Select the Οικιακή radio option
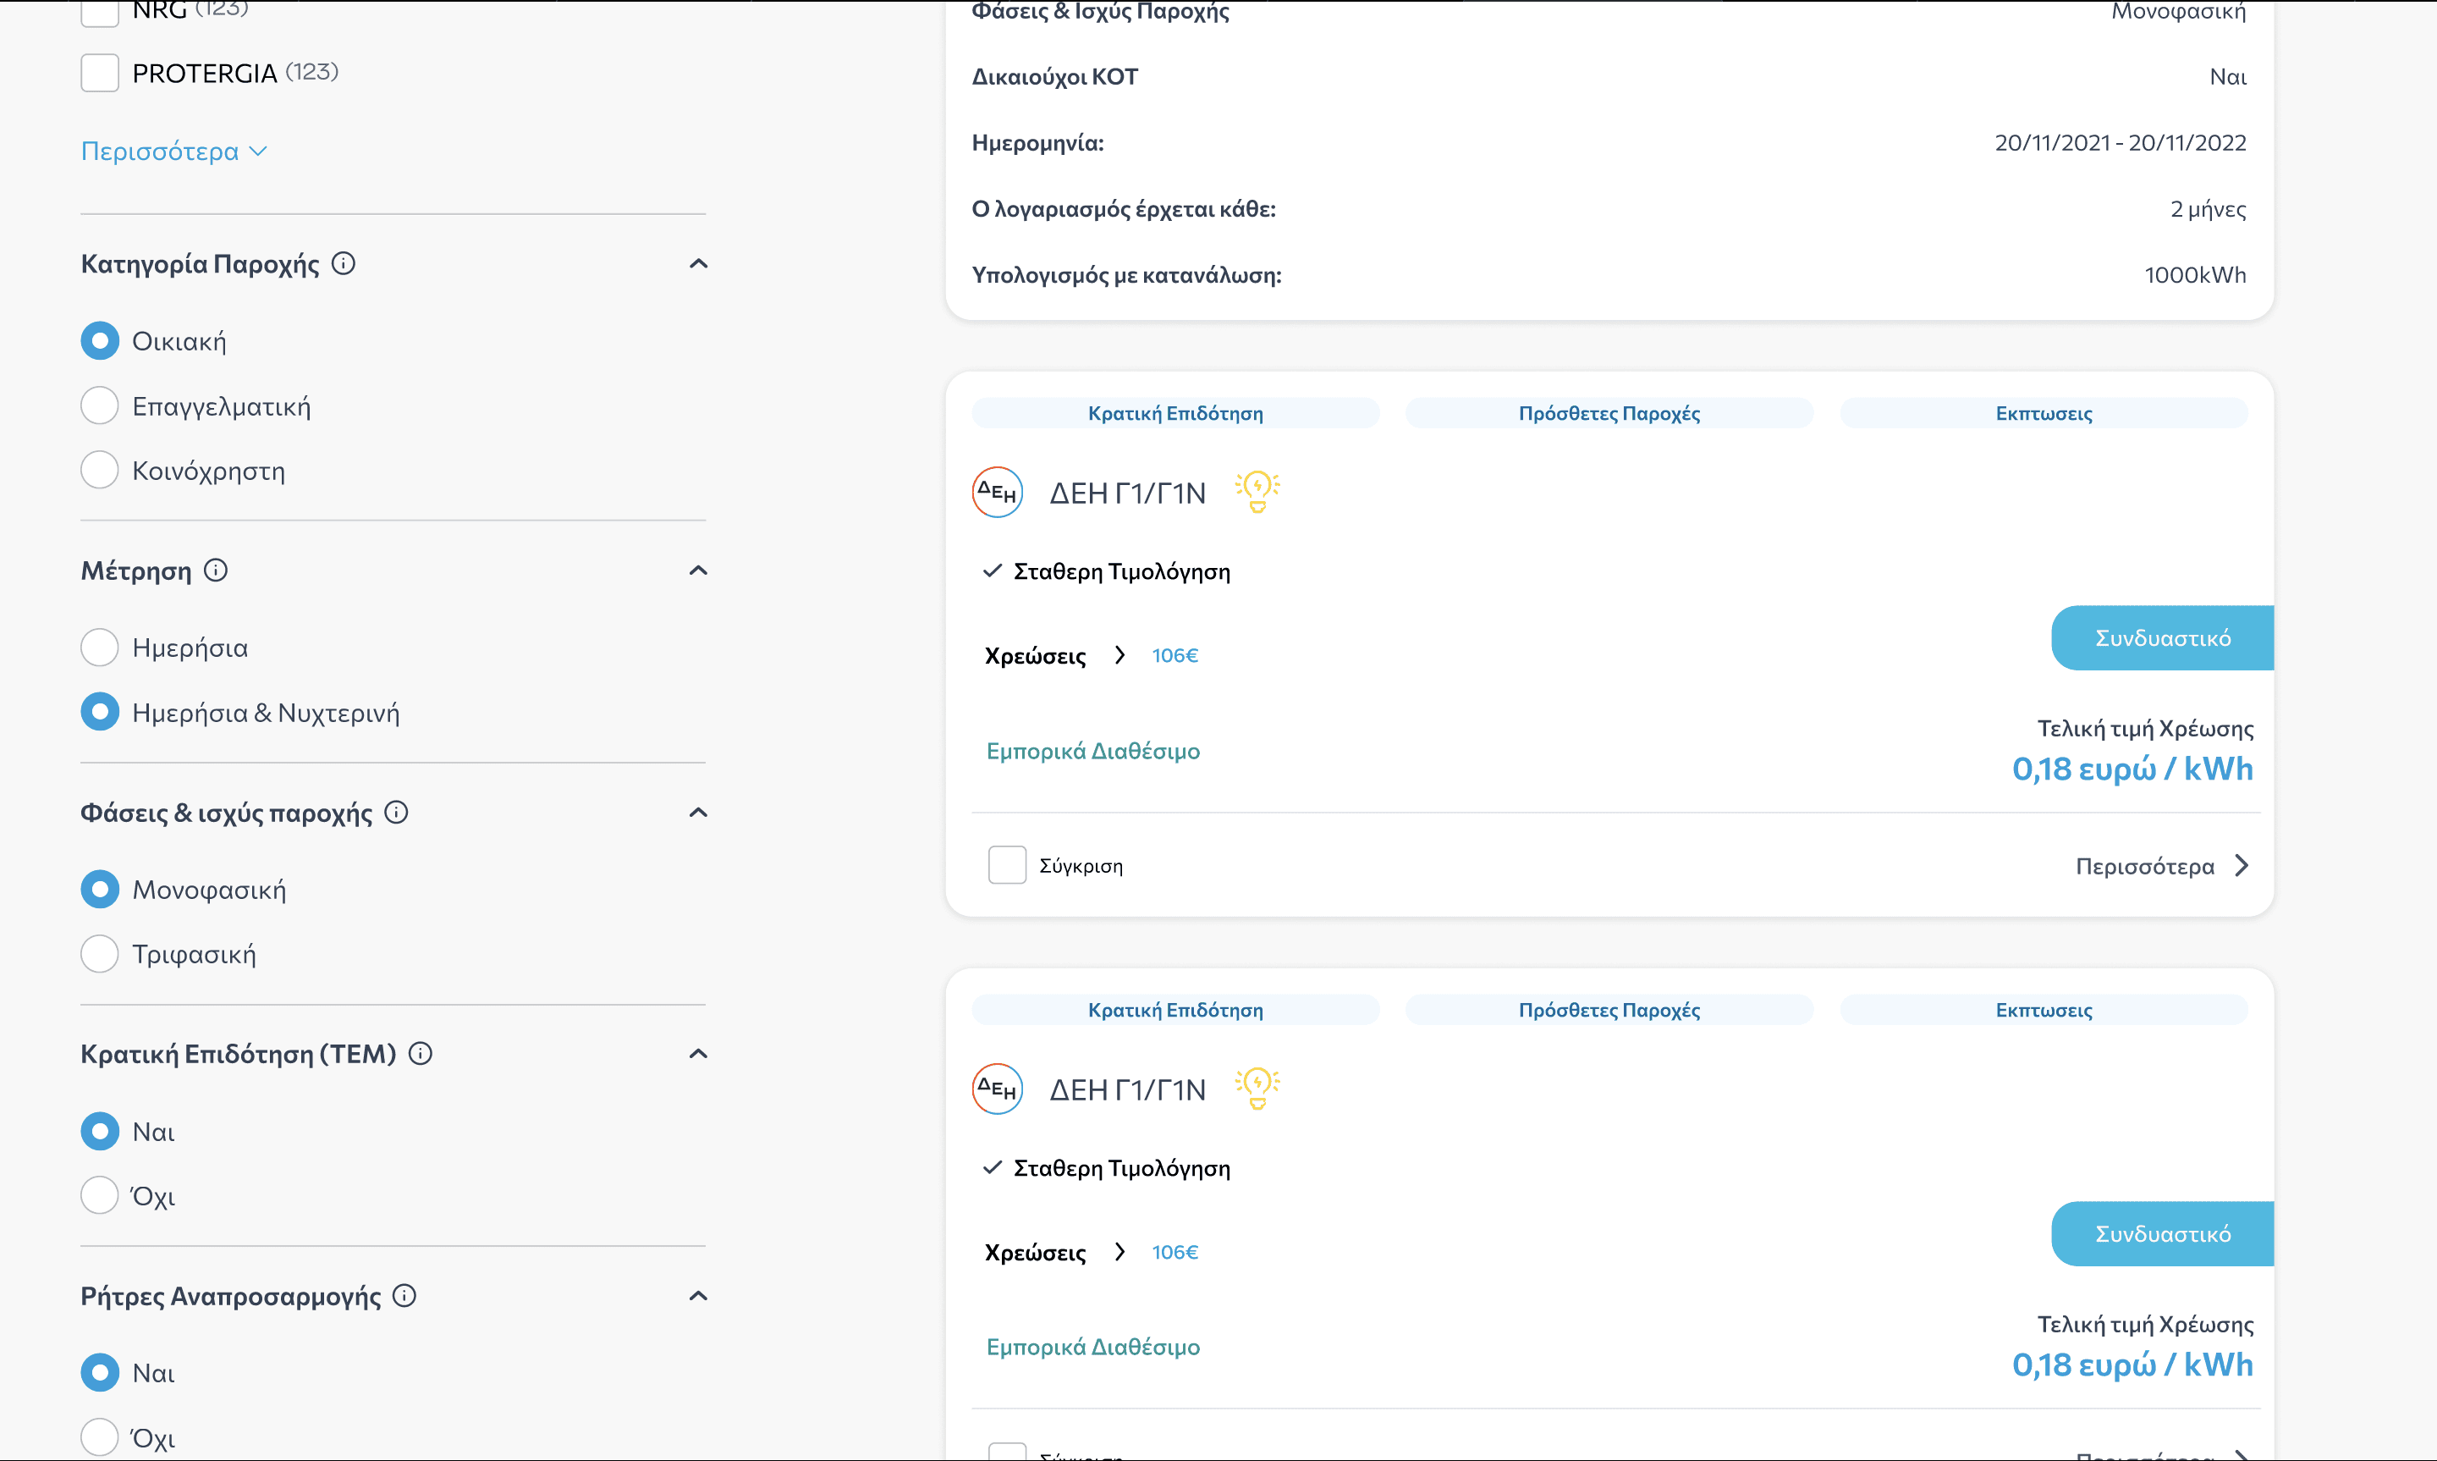The width and height of the screenshot is (2437, 1461). [x=99, y=340]
